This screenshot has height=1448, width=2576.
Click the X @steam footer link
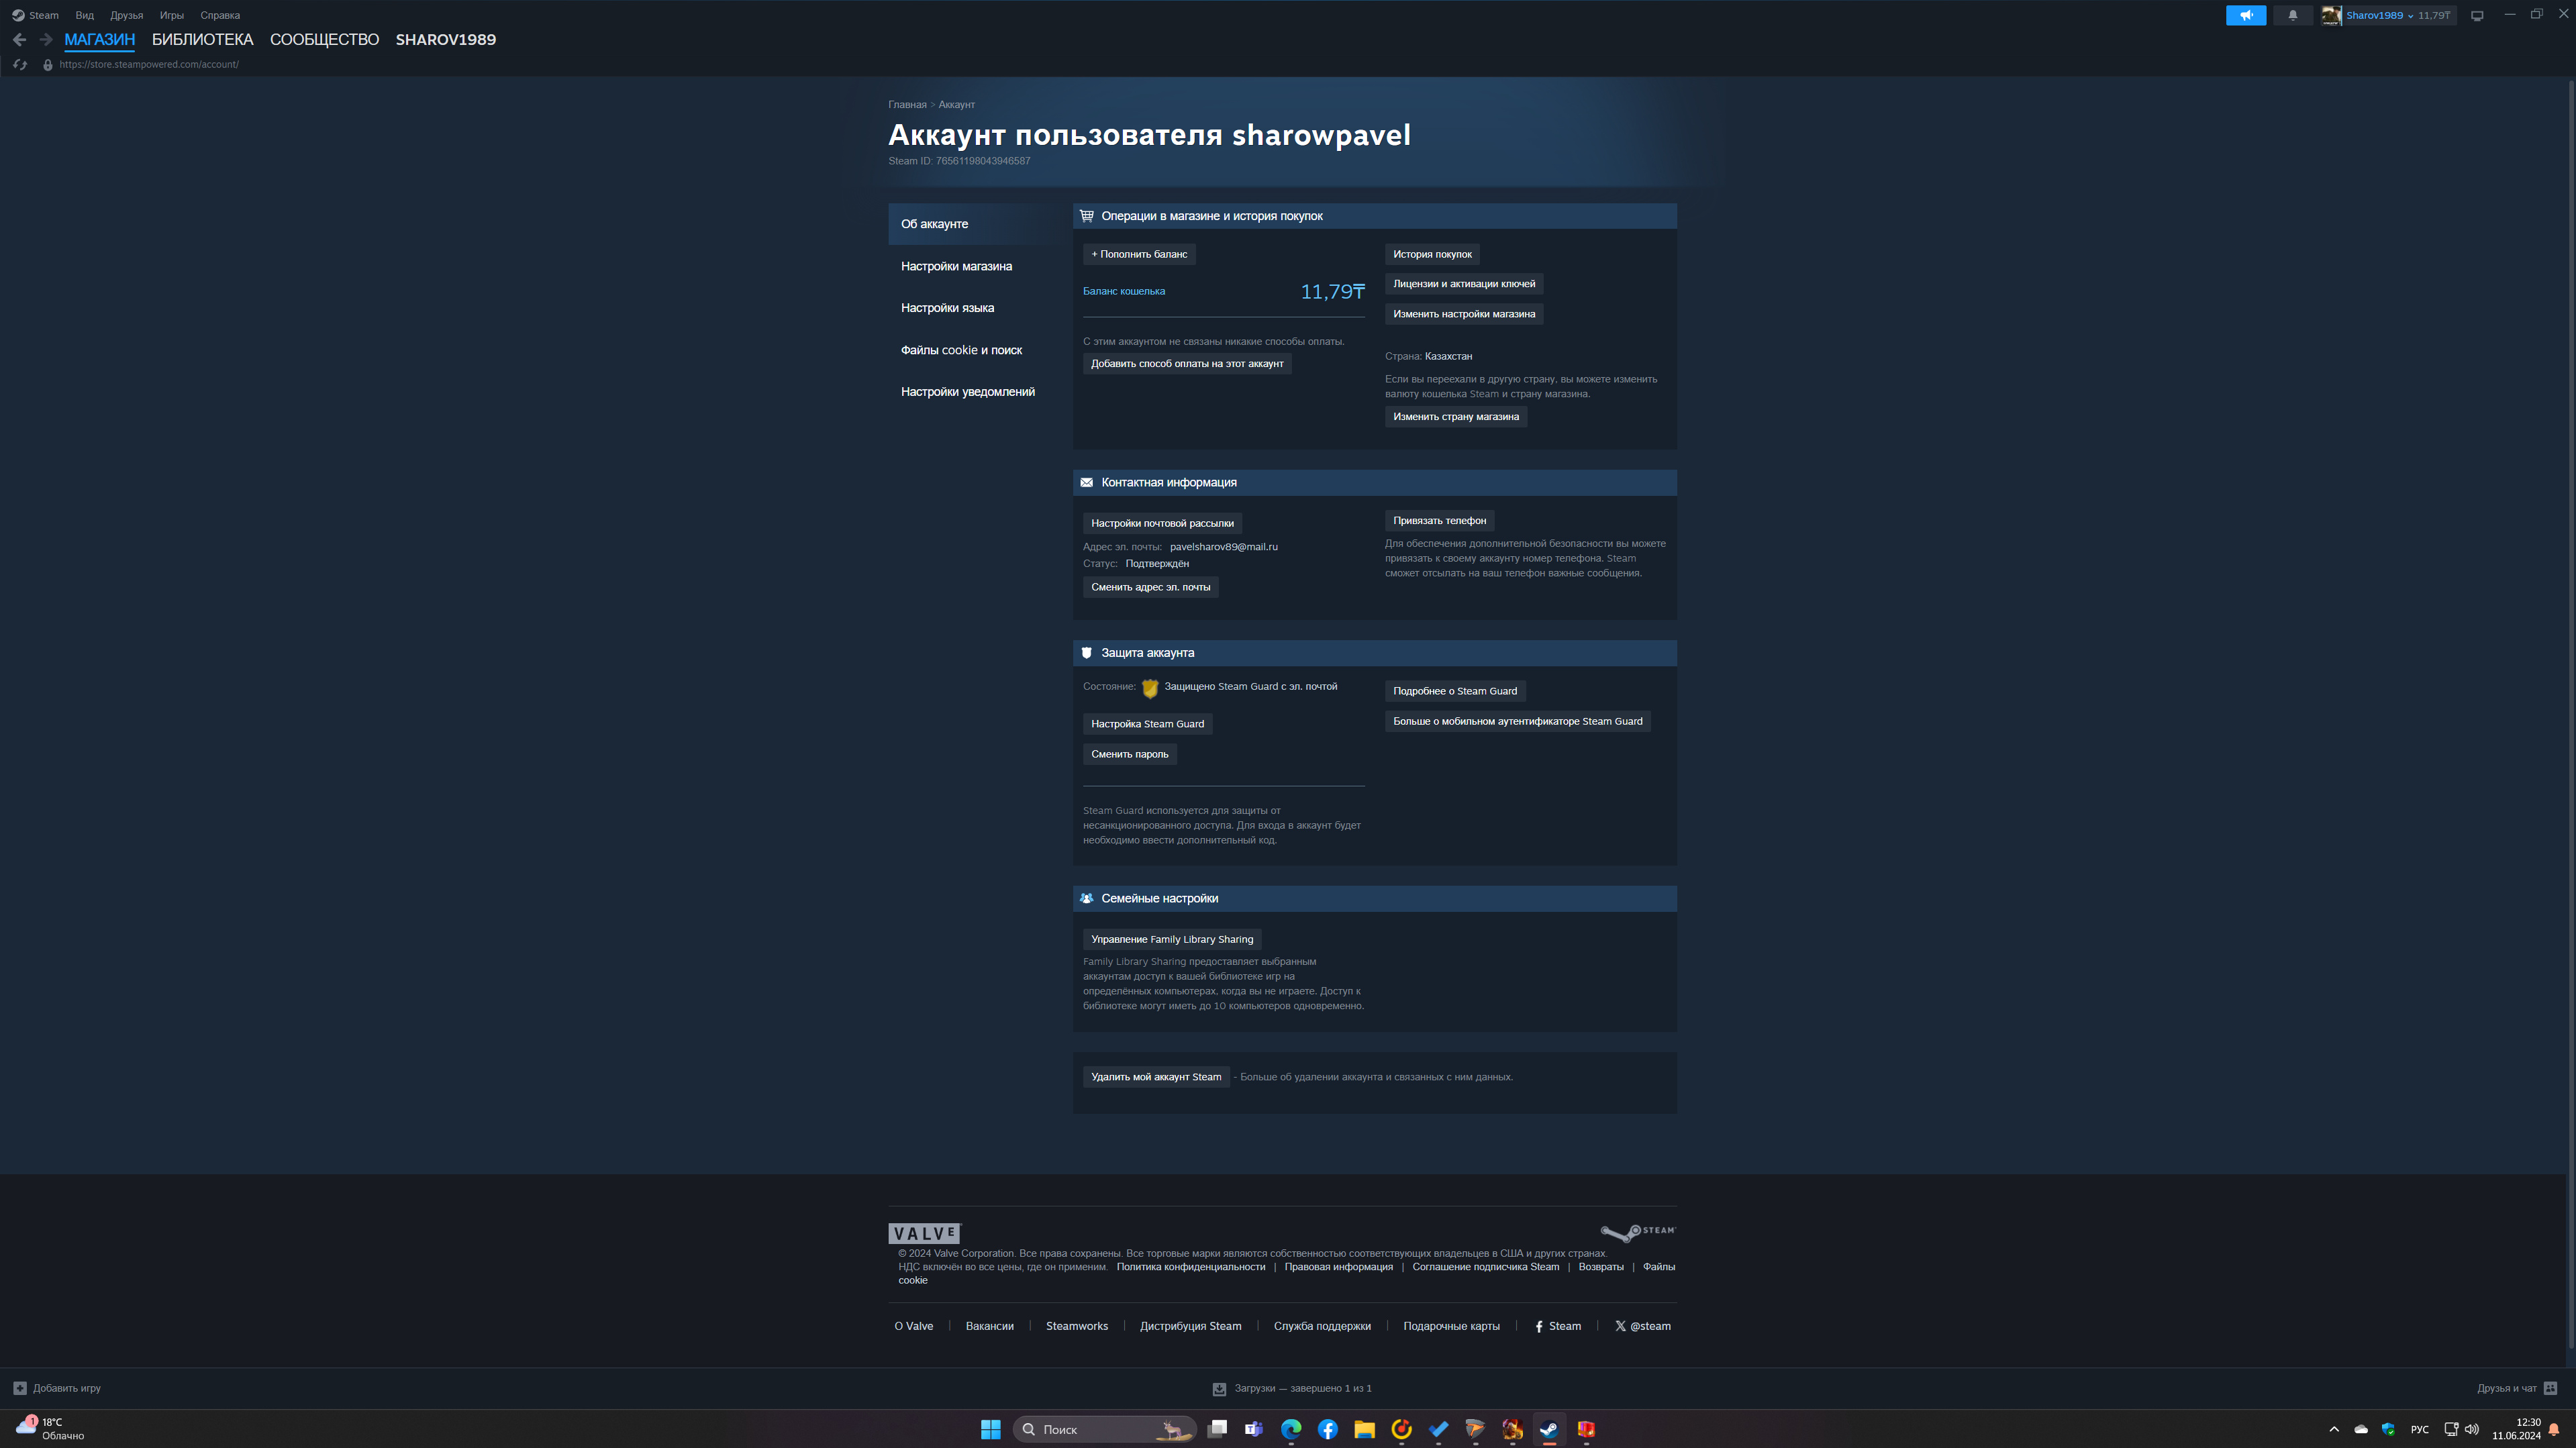[1642, 1327]
